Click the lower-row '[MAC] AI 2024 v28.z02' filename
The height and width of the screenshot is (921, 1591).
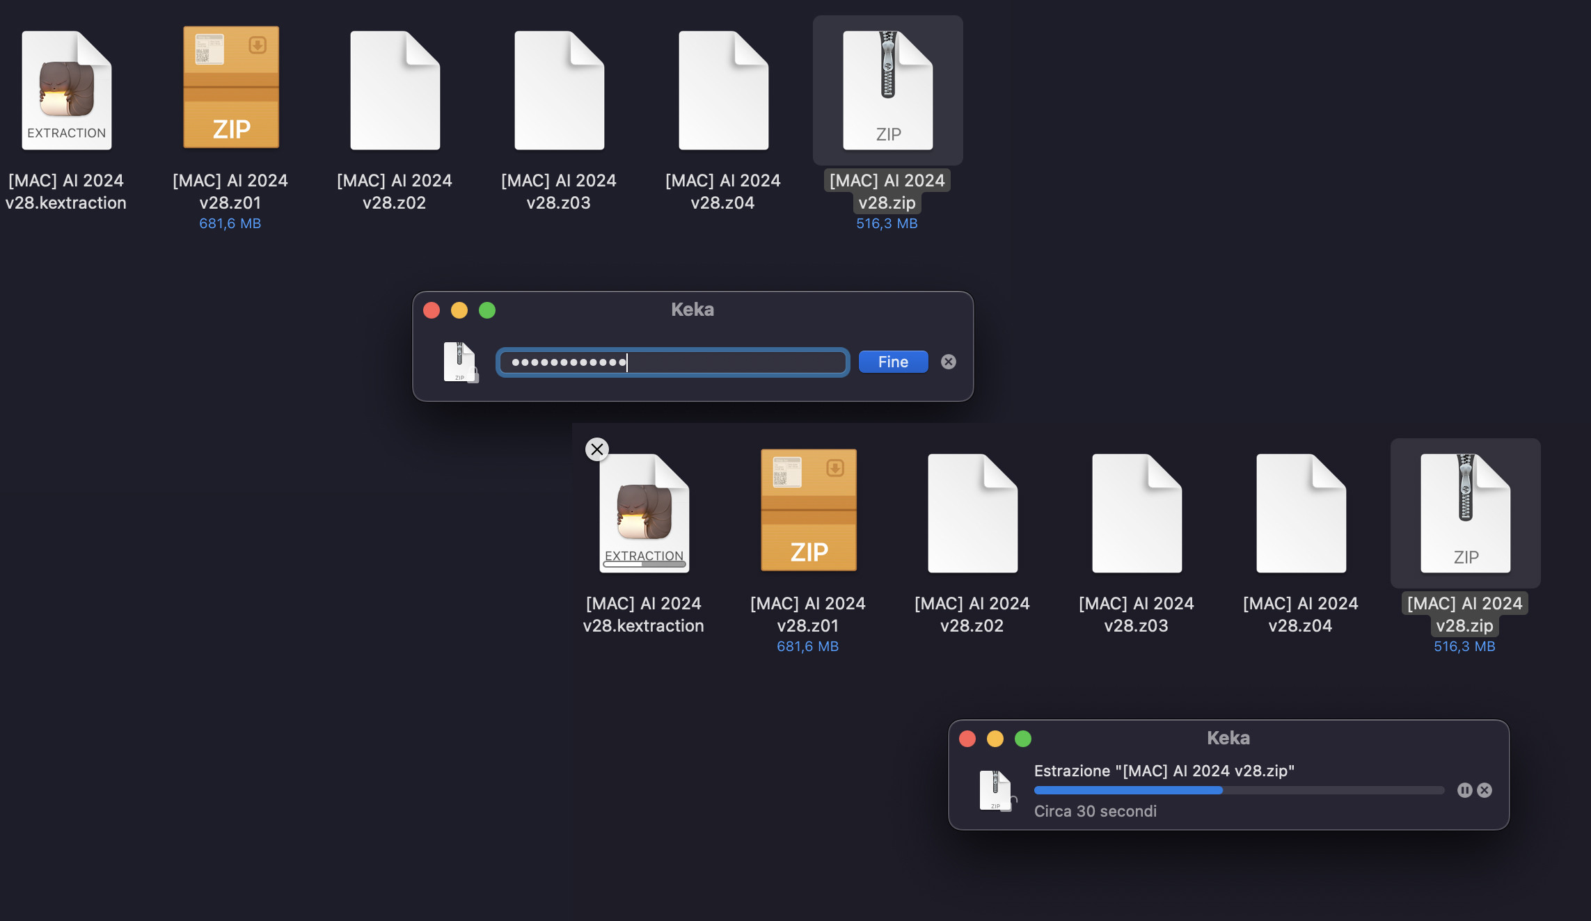pos(972,614)
